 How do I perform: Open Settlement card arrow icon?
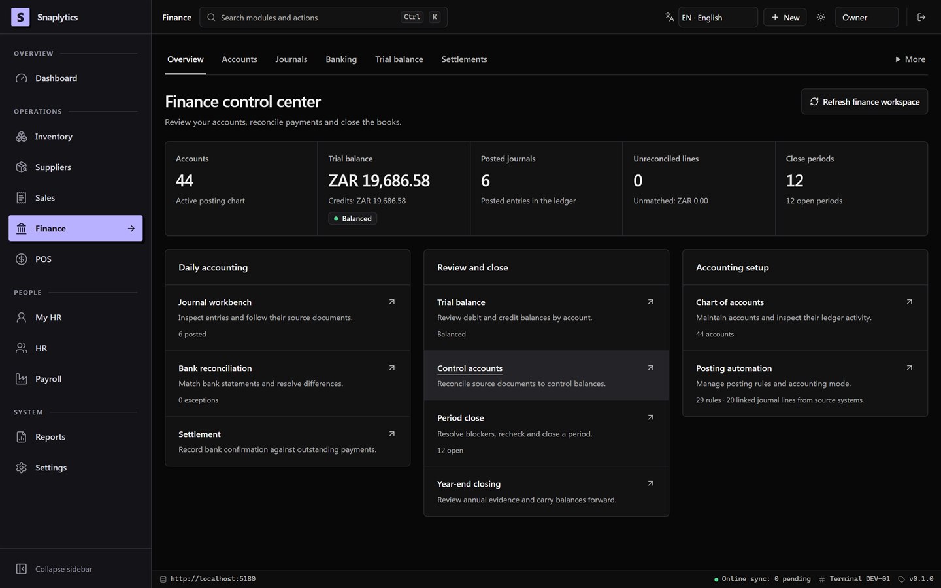coord(392,434)
